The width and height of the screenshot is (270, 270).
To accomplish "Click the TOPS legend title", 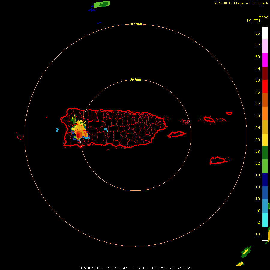I will 264,18.
